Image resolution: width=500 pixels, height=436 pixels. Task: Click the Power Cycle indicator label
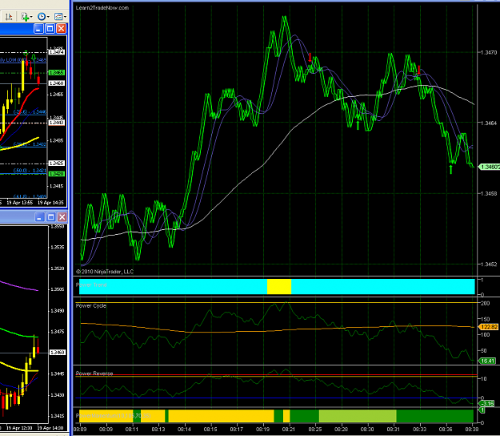pos(91,305)
